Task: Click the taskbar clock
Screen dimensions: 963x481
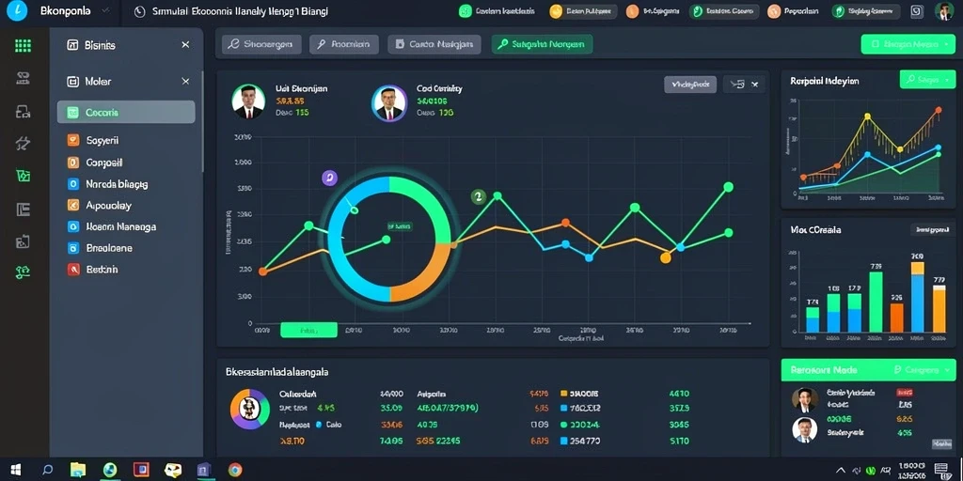Action: pos(910,471)
